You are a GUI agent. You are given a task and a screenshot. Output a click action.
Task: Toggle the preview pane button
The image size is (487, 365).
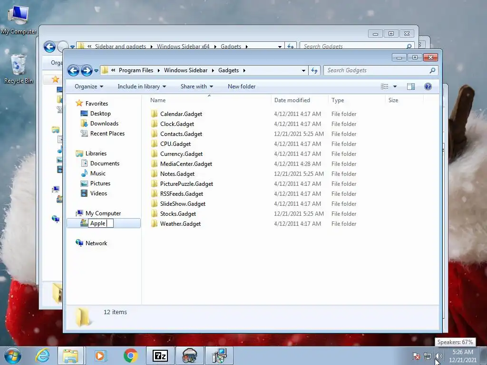coord(411,86)
